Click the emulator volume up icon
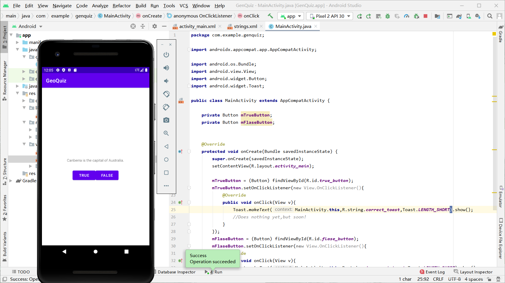 (x=166, y=68)
